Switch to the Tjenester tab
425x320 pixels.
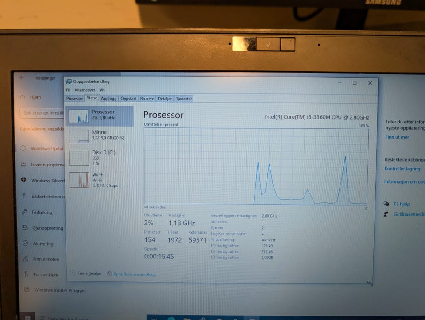183,99
